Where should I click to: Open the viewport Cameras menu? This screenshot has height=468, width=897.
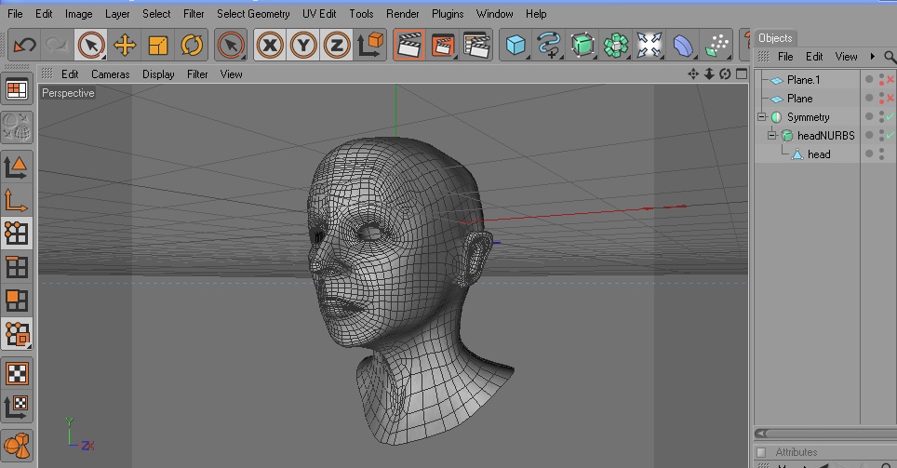(x=110, y=74)
